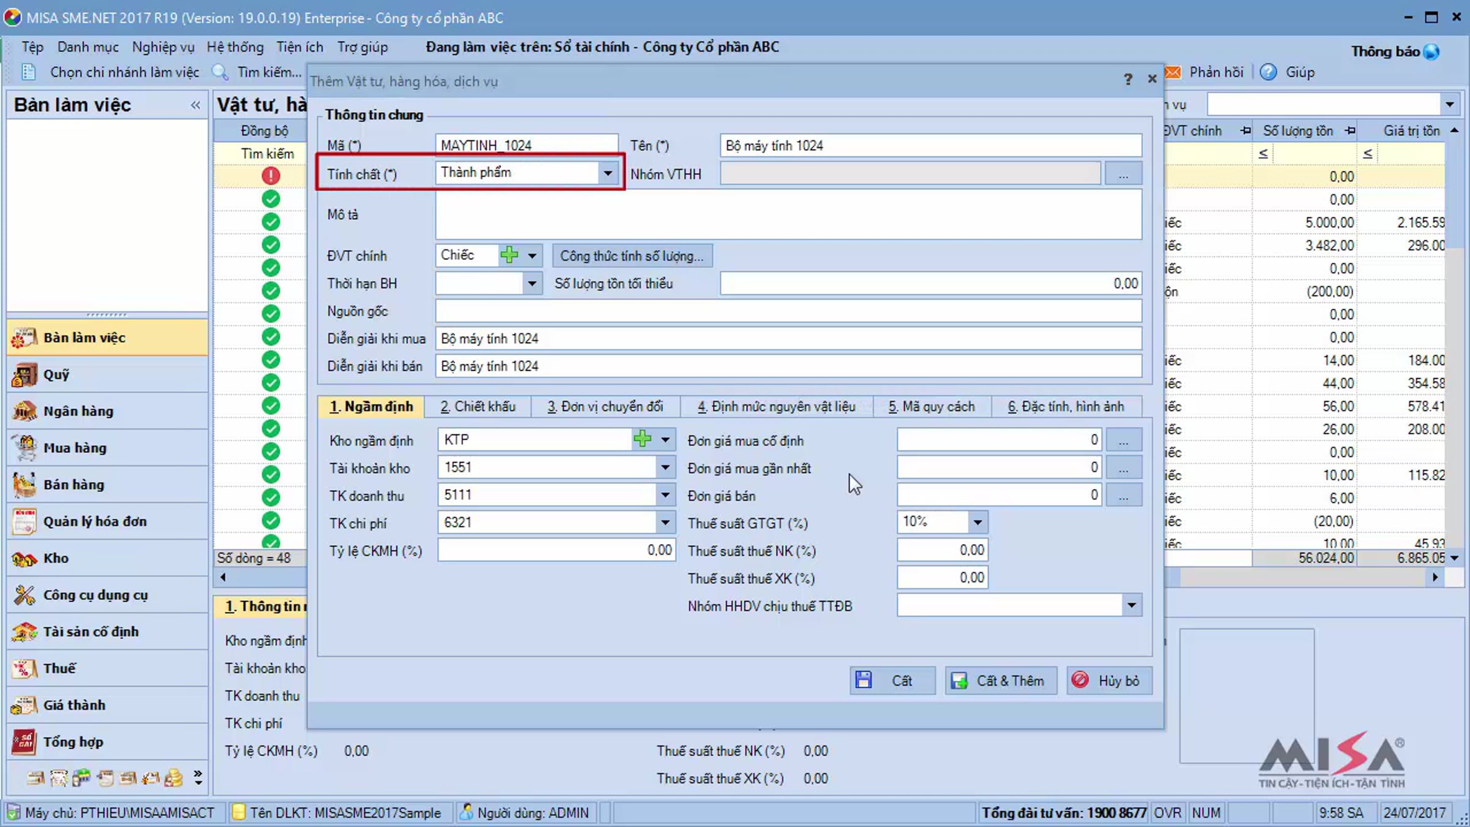Open Tài sản cố định module
The image size is (1470, 827).
click(107, 632)
